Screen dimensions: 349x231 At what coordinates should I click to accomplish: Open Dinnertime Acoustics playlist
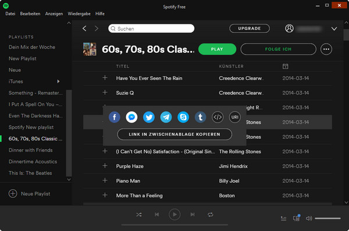point(33,162)
